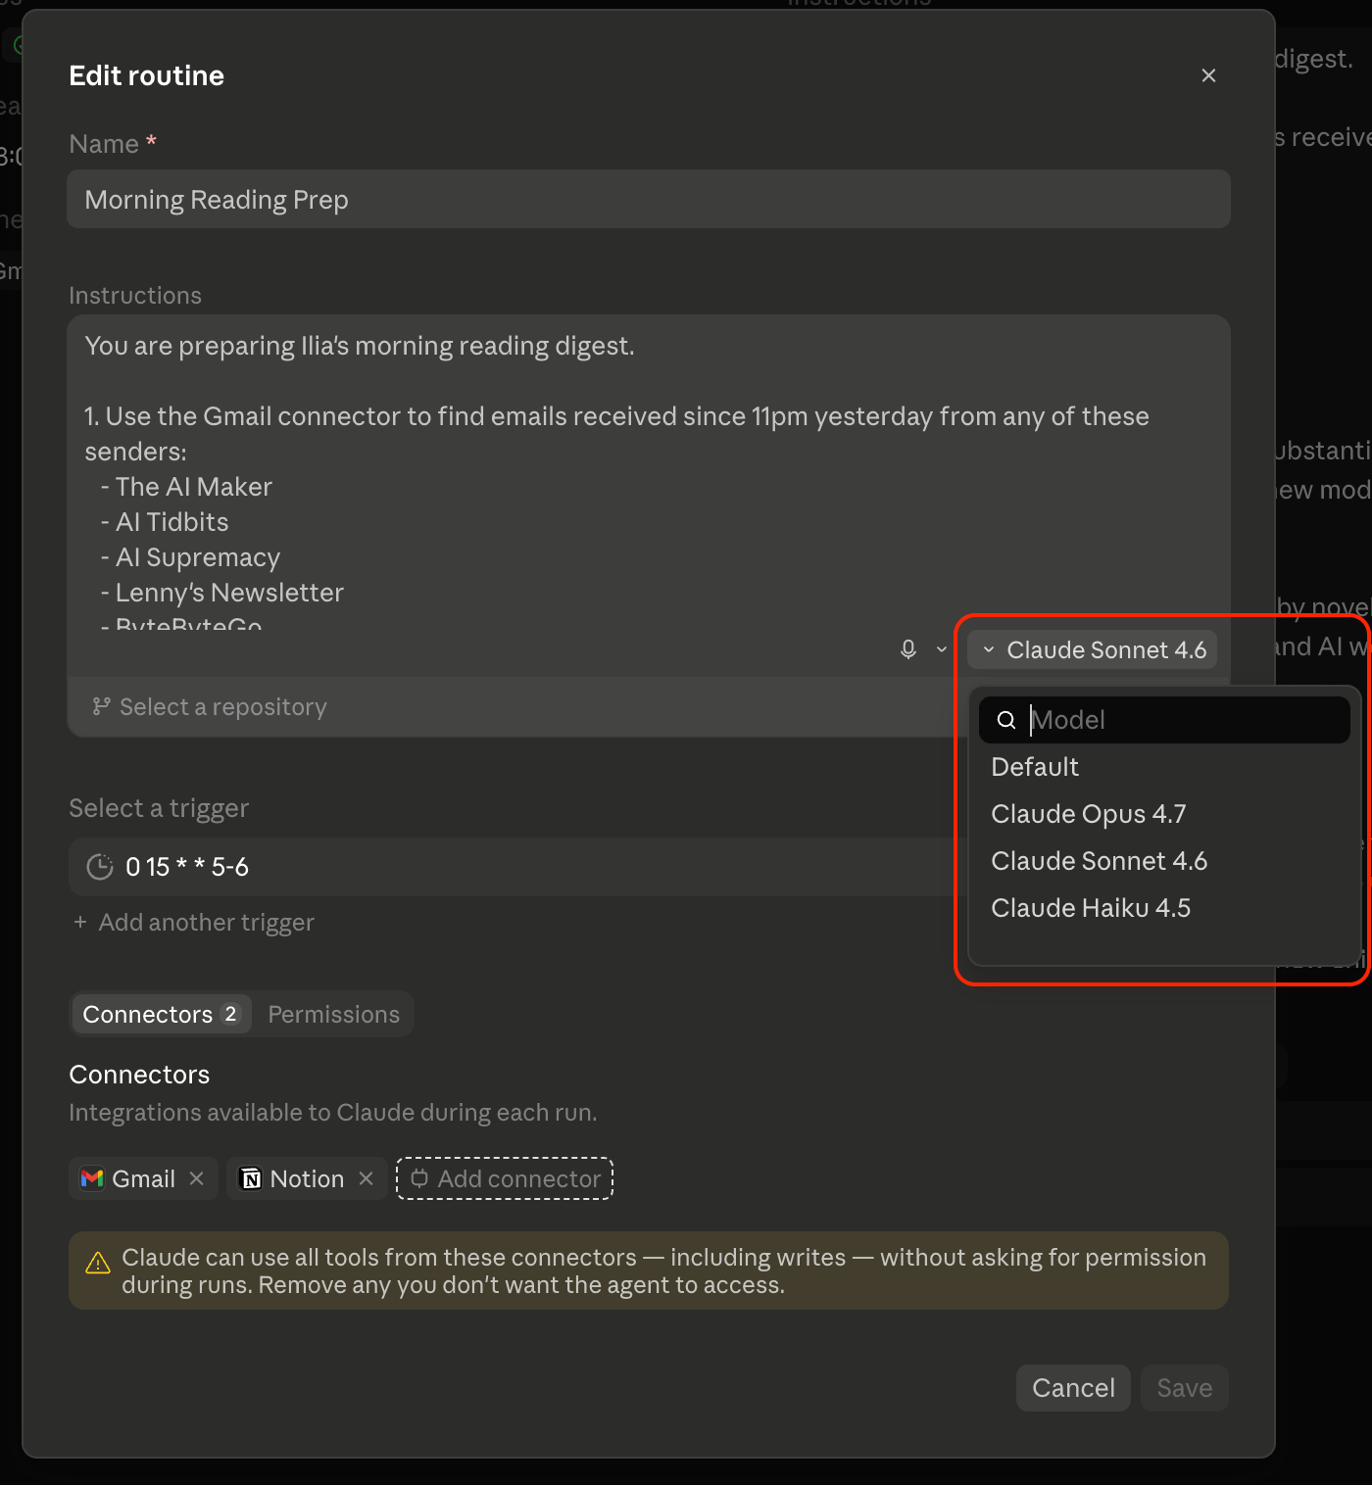The image size is (1372, 1485).
Task: Edit the Morning Reading Prep name field
Action: point(649,200)
